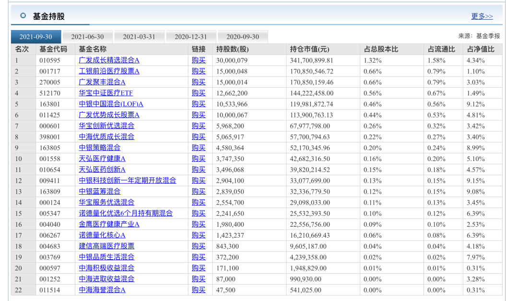Open fund 华宝服务优选混合
Screen dimensions: 518x301
[x=106, y=202]
